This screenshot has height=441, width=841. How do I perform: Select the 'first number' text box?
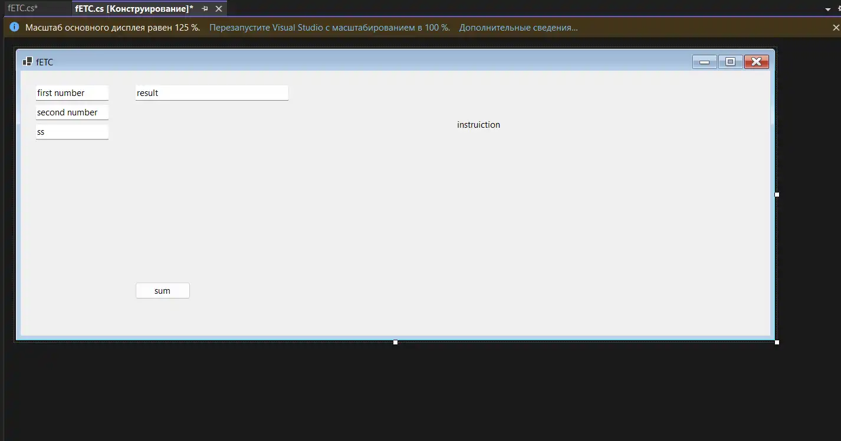coord(72,93)
